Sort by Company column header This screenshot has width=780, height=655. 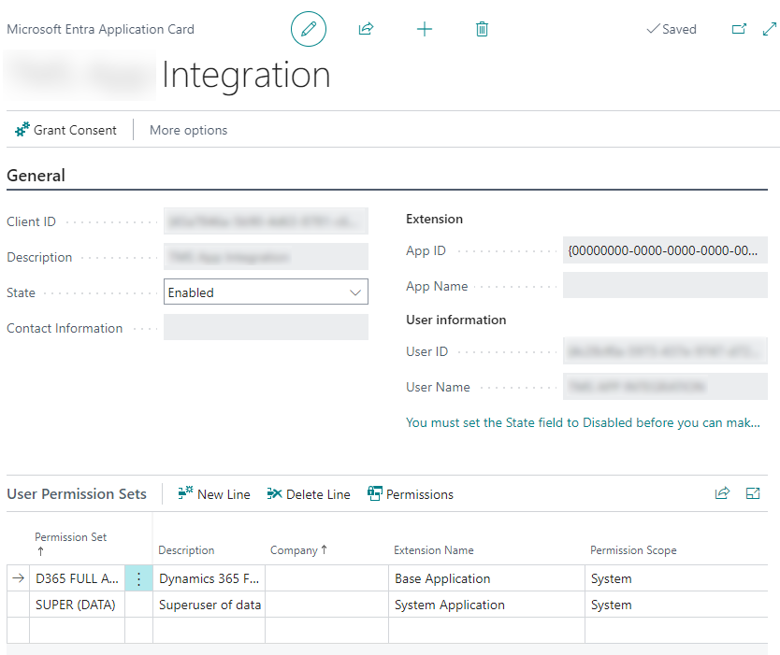pos(298,550)
